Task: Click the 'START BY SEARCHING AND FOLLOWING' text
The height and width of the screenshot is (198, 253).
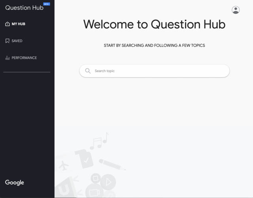Action: [x=141, y=46]
